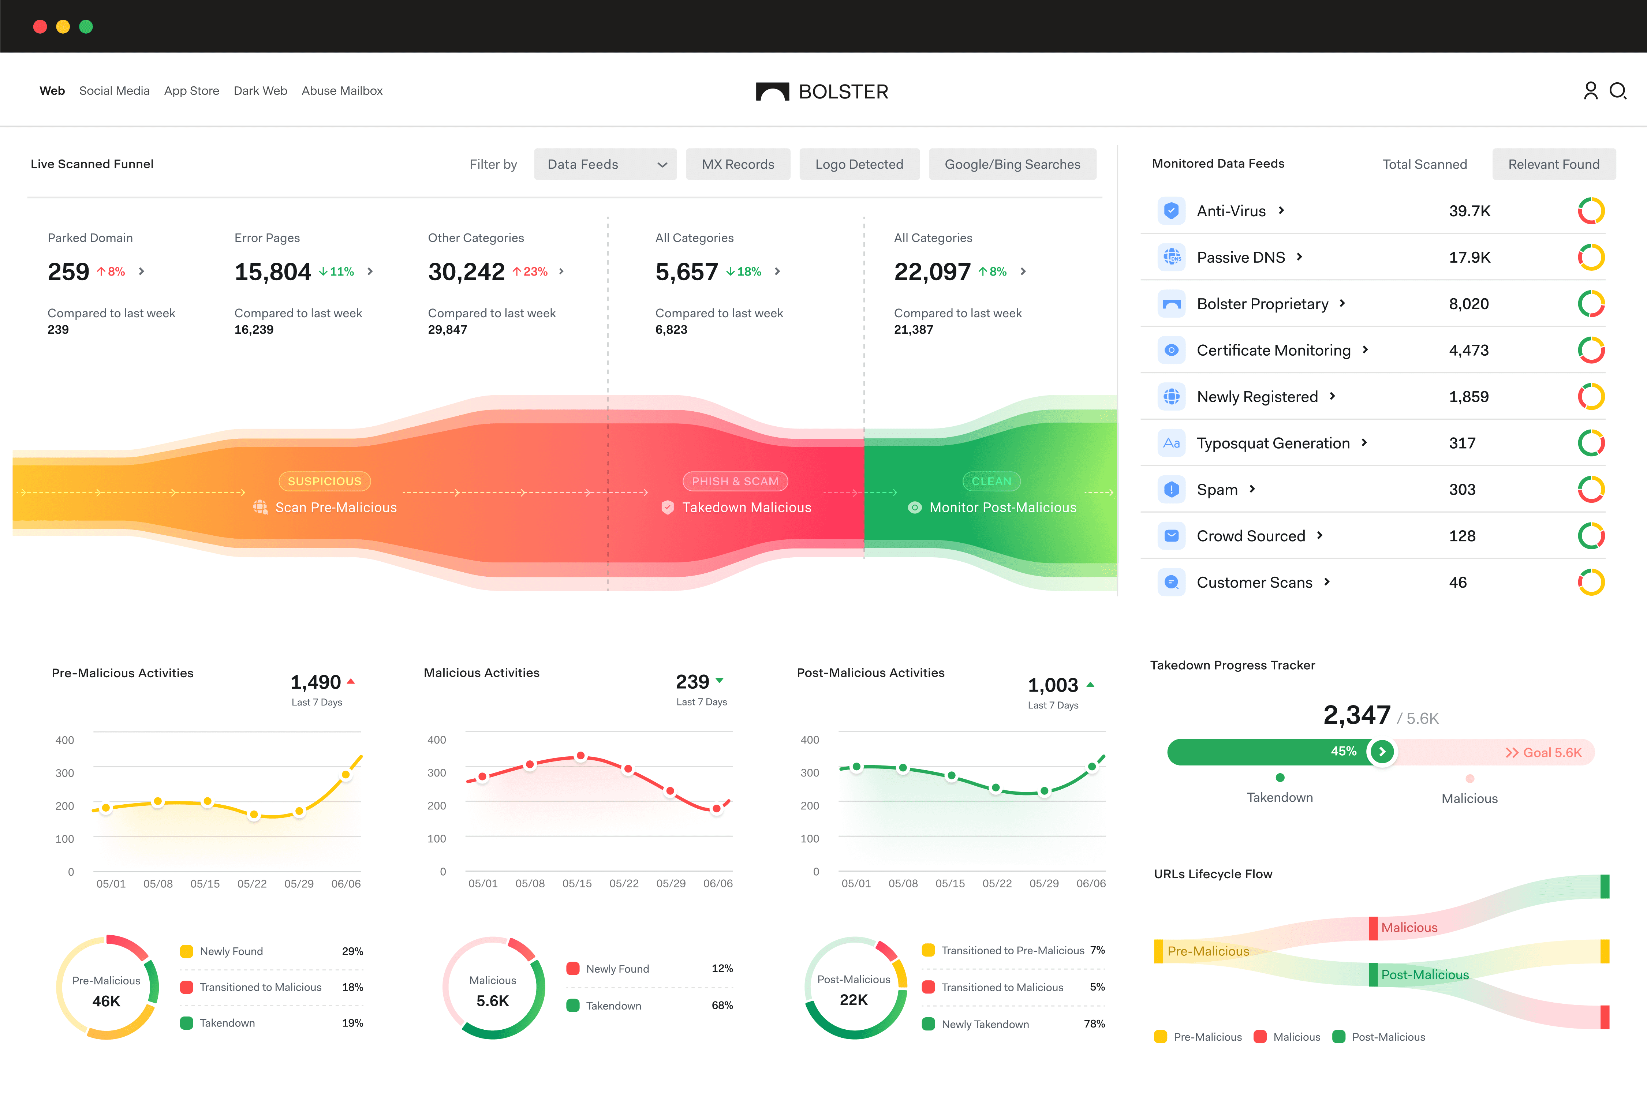This screenshot has width=1647, height=1093.
Task: Click the Passive DNS globe icon
Action: [1172, 257]
